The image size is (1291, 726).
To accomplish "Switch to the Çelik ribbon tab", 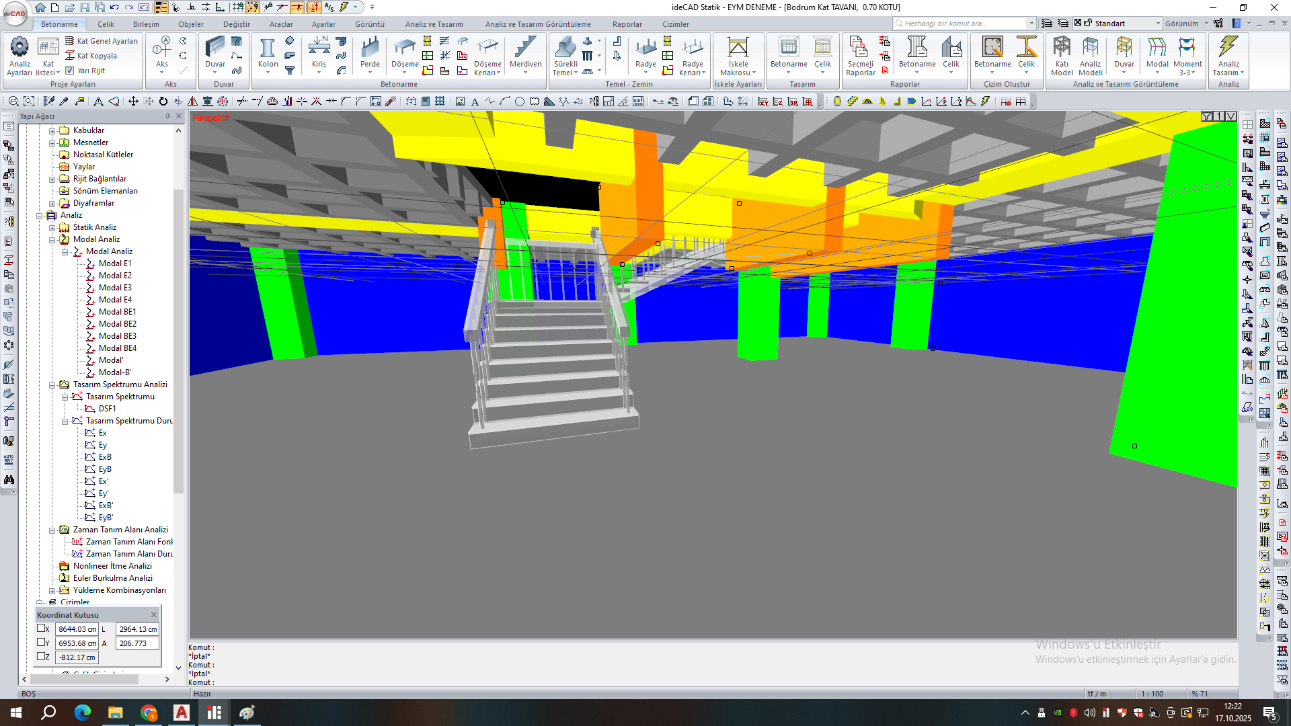I will (106, 24).
